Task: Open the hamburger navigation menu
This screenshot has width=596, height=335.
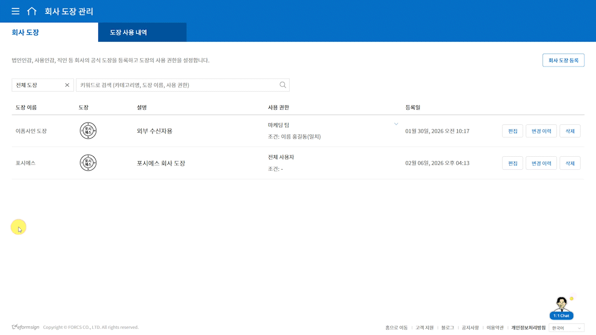Action: click(15, 11)
